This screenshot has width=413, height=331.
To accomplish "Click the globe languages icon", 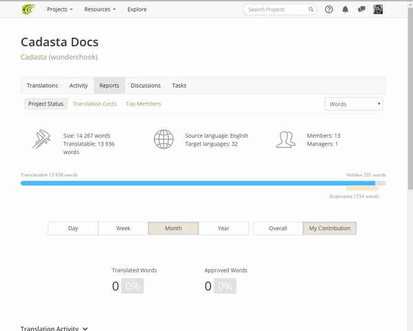I will (x=163, y=139).
